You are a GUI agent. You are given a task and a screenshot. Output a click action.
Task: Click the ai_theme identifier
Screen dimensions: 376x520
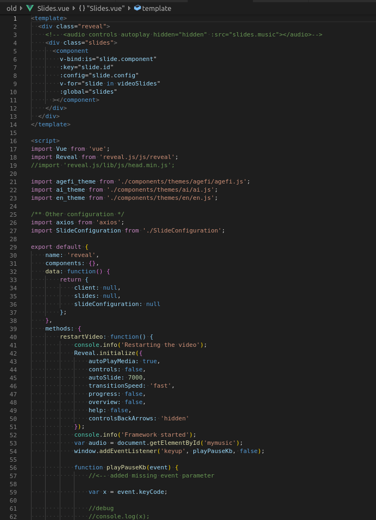point(71,189)
